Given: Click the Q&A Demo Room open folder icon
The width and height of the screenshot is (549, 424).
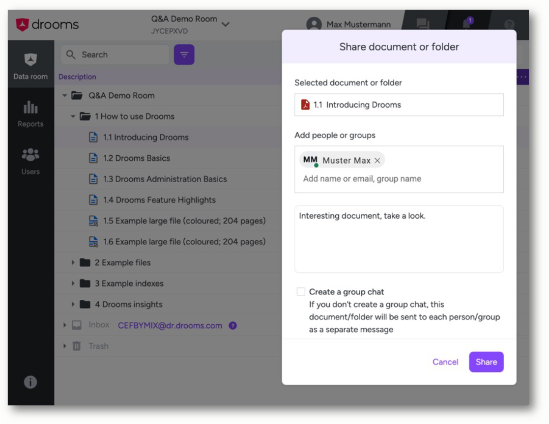Looking at the screenshot, I should click(77, 95).
